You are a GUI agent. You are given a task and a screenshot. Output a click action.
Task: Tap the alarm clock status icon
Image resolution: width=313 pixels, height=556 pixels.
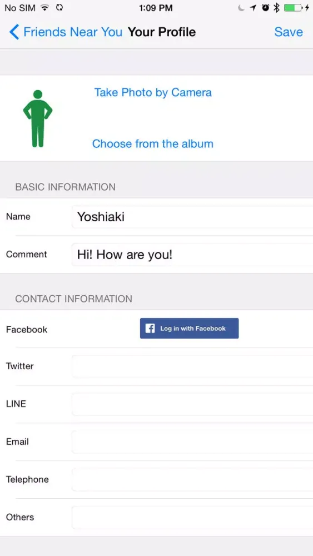click(266, 8)
